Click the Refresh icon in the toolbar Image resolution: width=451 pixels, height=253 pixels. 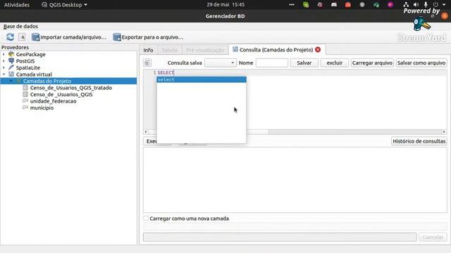(10, 37)
